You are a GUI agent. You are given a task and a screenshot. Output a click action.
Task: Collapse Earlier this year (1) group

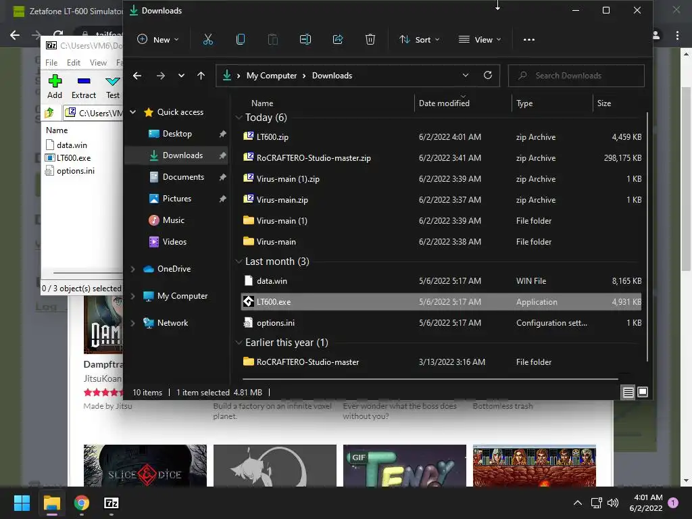[x=239, y=343]
